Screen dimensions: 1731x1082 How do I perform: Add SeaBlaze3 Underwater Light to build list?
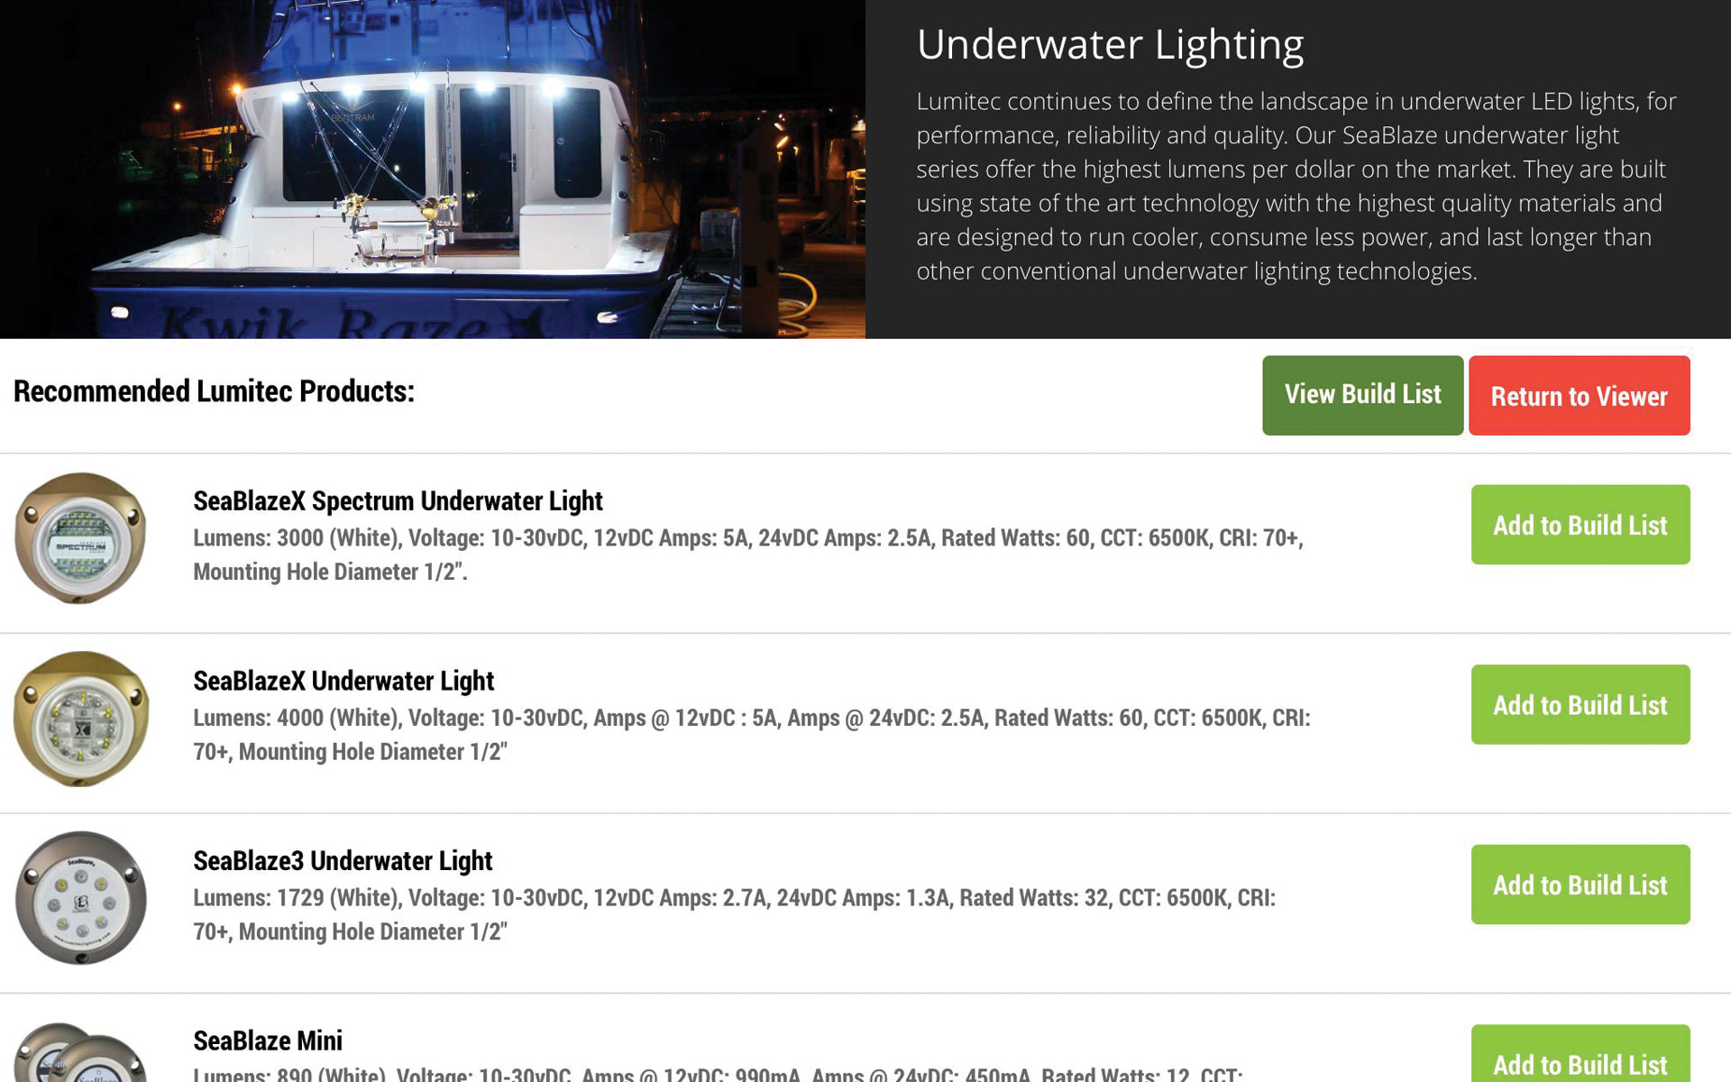(1580, 885)
